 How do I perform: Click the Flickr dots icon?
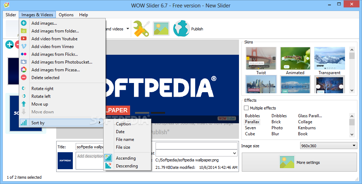point(24,54)
